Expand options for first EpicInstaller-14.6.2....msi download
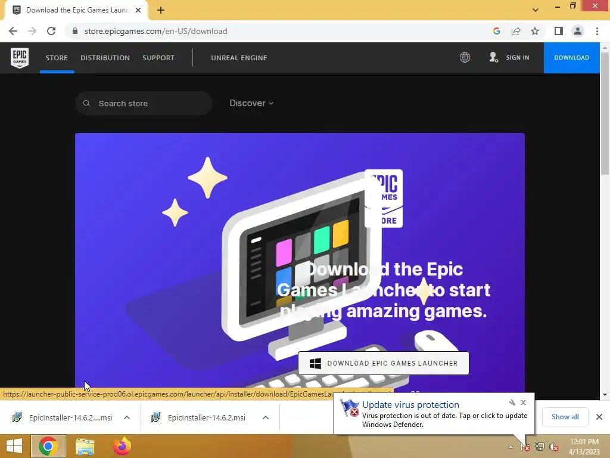This screenshot has height=458, width=610. point(127,417)
